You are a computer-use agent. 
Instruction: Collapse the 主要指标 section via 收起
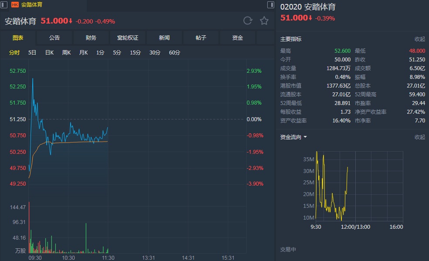420,39
